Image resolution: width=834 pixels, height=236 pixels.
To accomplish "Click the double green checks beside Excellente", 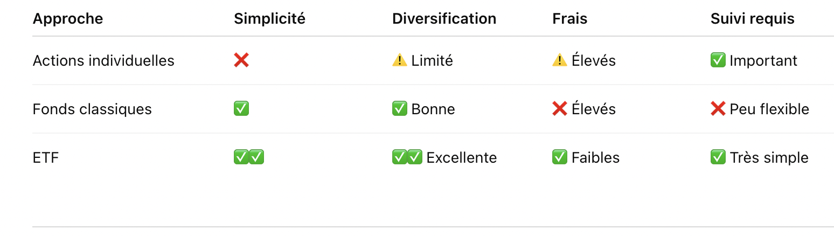I will pos(407,157).
